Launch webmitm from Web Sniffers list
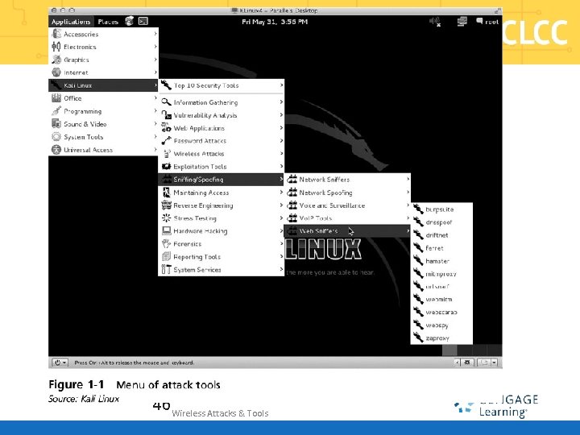The image size is (580, 435). point(441,300)
